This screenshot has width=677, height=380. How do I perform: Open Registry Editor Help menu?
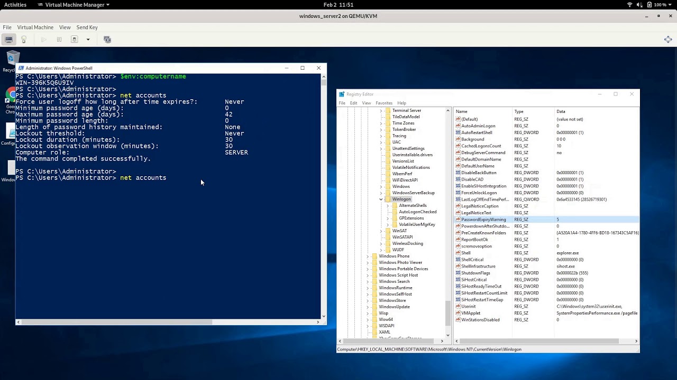point(402,103)
